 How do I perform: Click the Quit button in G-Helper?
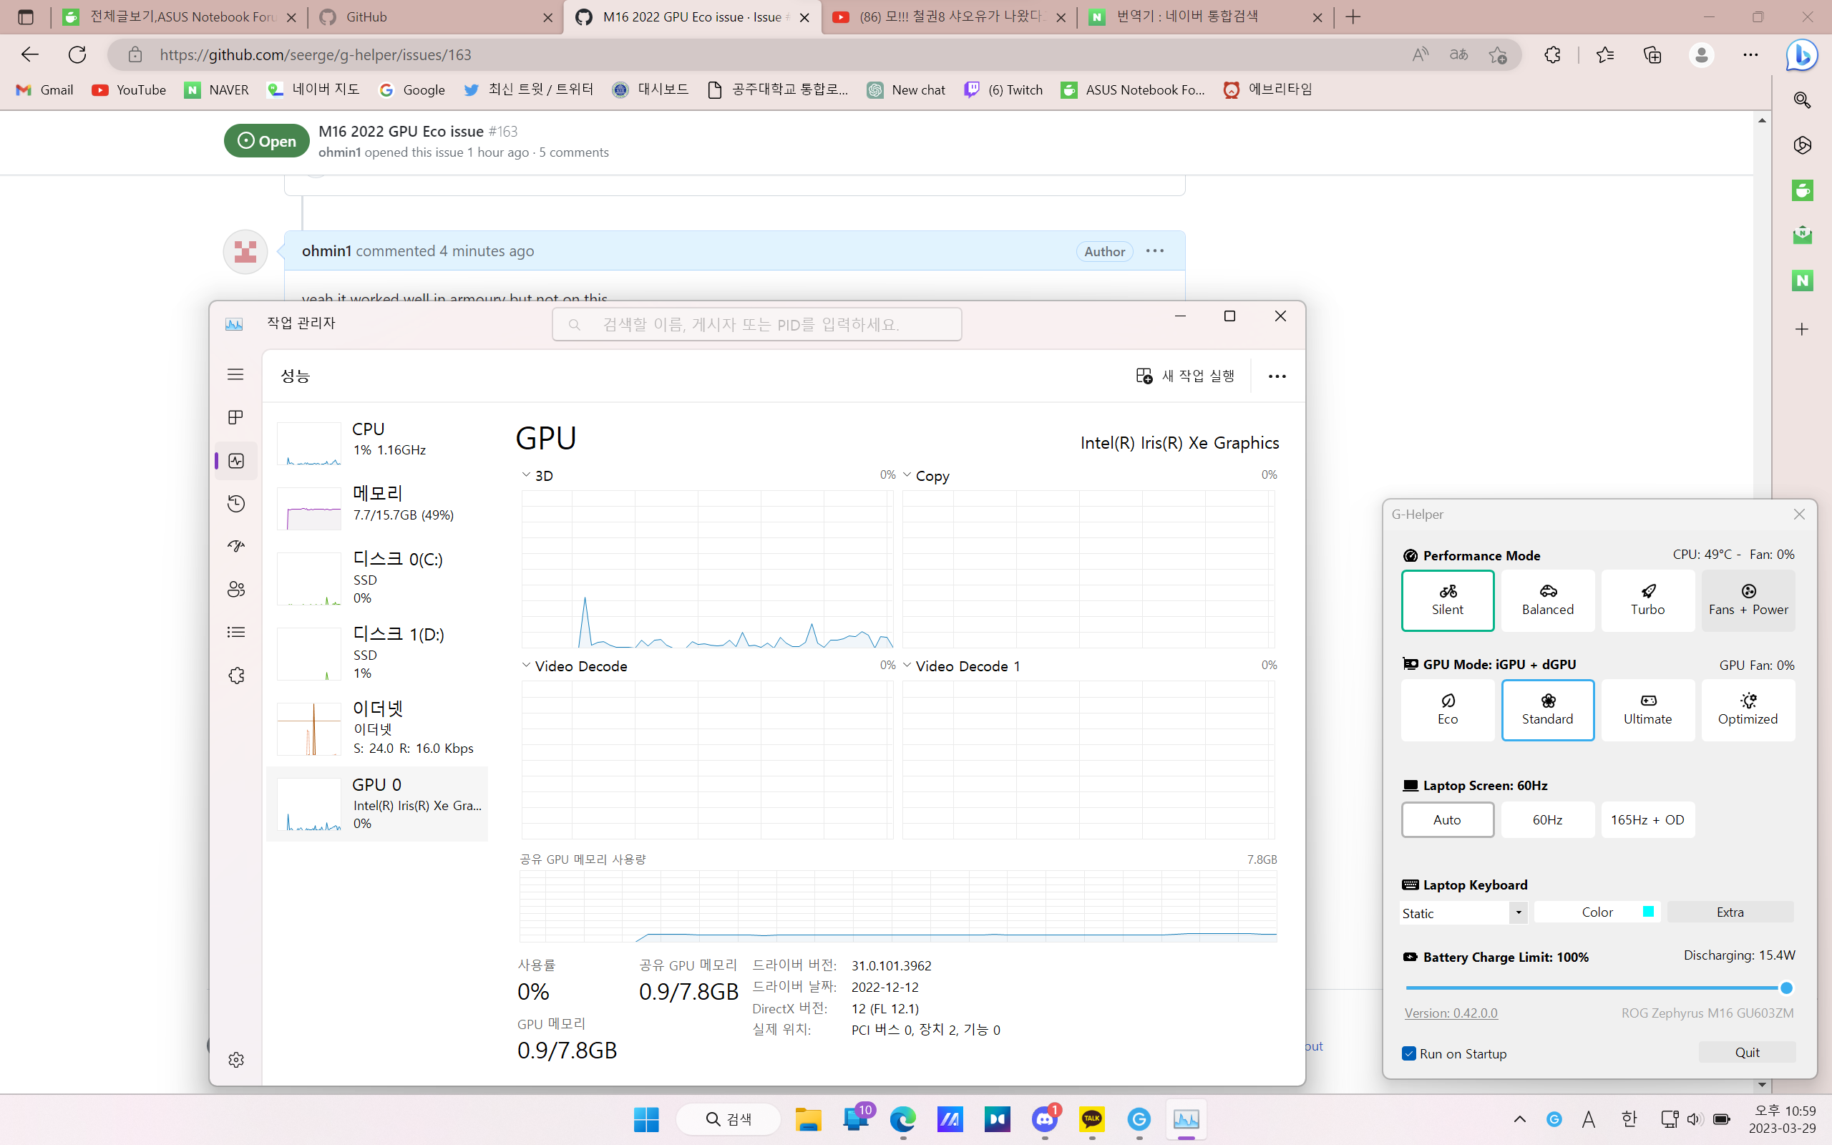coord(1746,1052)
